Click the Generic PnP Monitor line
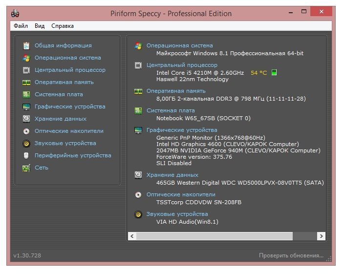The image size is (344, 275). pos(211,138)
